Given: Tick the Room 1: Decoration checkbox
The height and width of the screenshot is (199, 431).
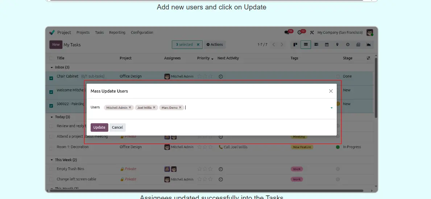Looking at the screenshot, I should (51, 148).
